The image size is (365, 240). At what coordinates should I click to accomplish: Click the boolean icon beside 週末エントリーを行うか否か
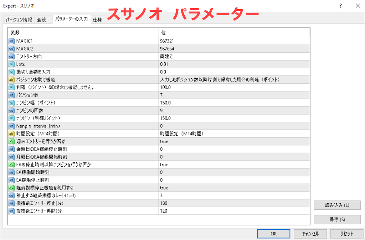click(x=11, y=141)
